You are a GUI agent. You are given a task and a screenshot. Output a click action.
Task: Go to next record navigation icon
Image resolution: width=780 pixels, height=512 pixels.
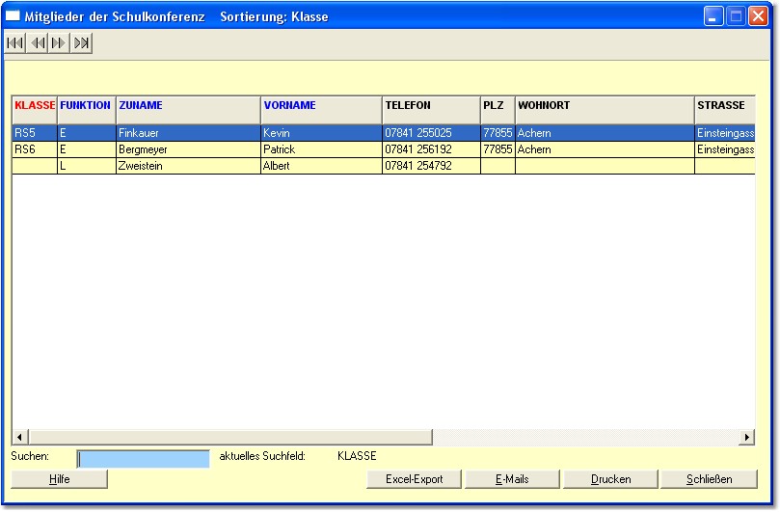[x=59, y=42]
